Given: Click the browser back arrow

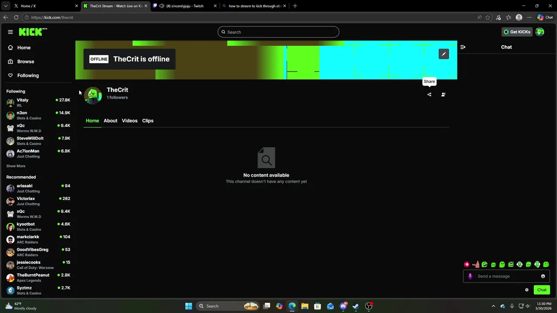Looking at the screenshot, I should 6,17.
